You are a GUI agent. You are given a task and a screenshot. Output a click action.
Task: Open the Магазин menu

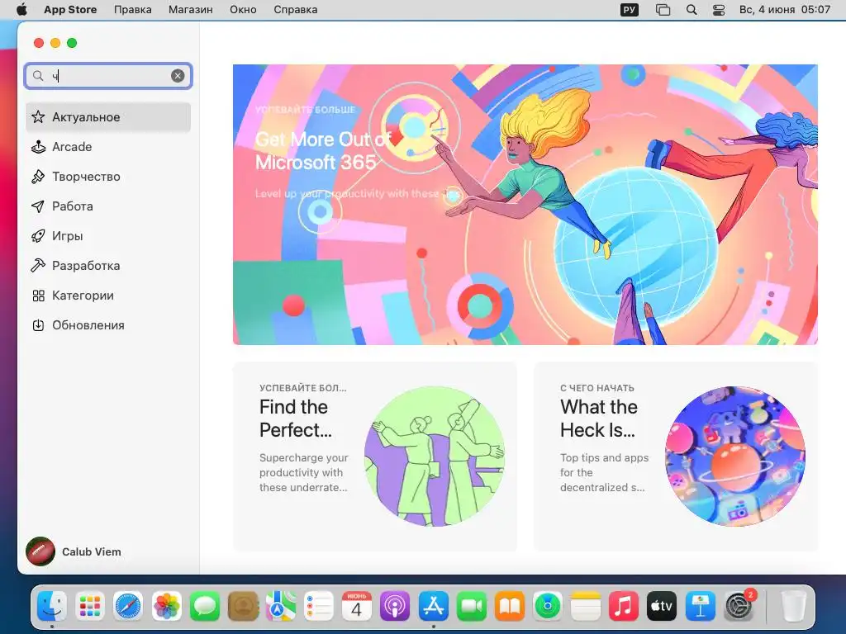point(191,10)
